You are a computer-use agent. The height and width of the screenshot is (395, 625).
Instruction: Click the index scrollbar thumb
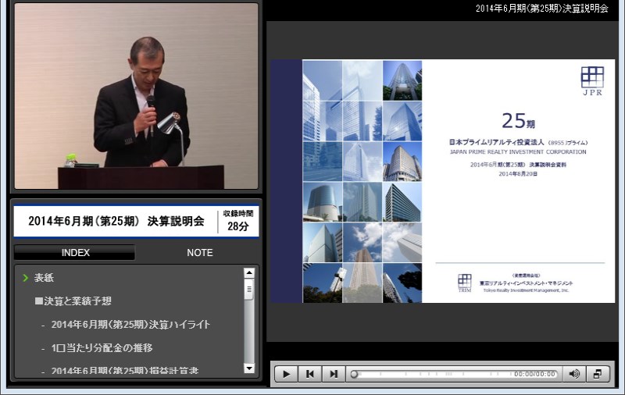pyautogui.click(x=249, y=290)
